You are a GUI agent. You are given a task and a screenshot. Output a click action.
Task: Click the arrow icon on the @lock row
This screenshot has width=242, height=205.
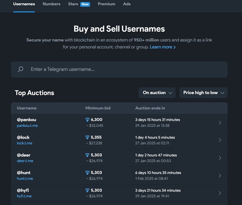click(220, 140)
